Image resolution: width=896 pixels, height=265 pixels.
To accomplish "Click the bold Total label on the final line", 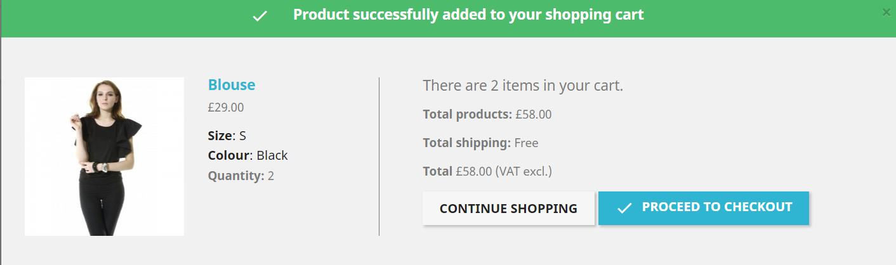I will pos(438,171).
